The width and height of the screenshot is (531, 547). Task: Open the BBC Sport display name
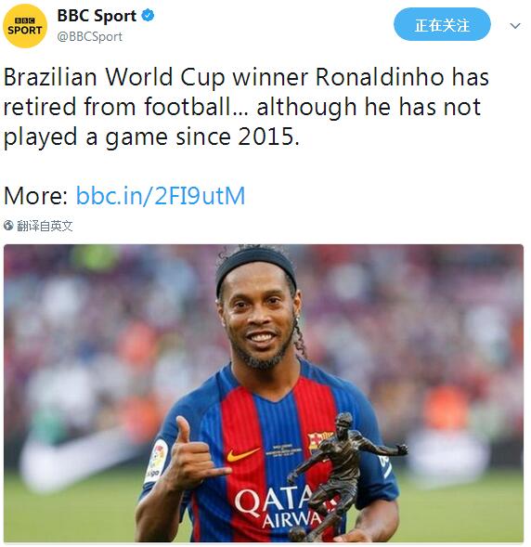click(x=97, y=16)
